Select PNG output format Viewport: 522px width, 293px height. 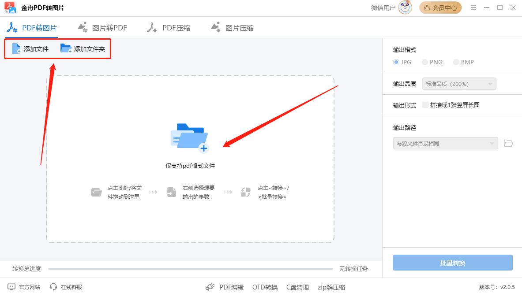425,62
